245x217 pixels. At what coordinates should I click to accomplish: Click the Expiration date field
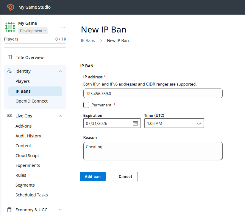point(112,123)
